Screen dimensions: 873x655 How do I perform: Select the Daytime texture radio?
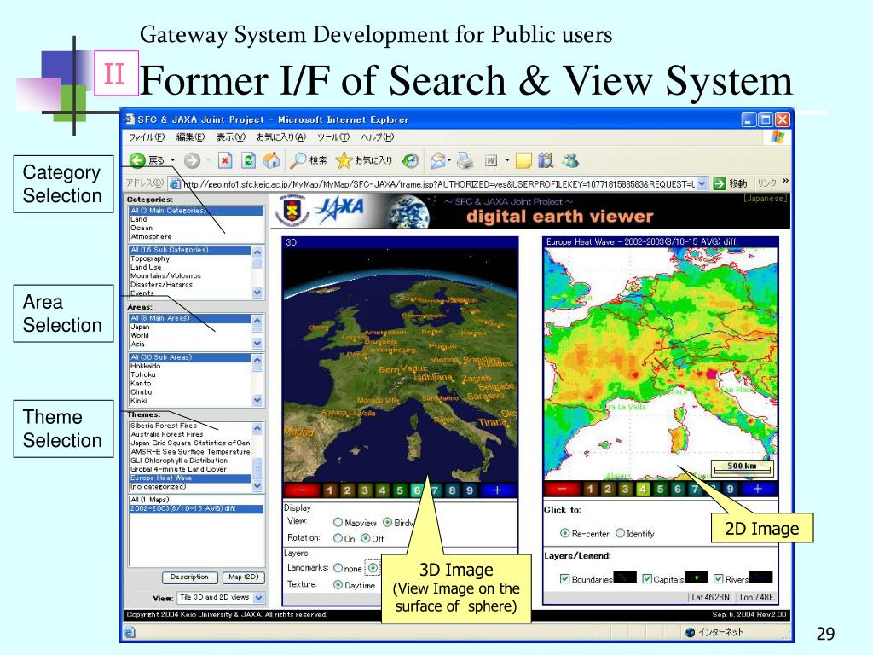point(338,585)
